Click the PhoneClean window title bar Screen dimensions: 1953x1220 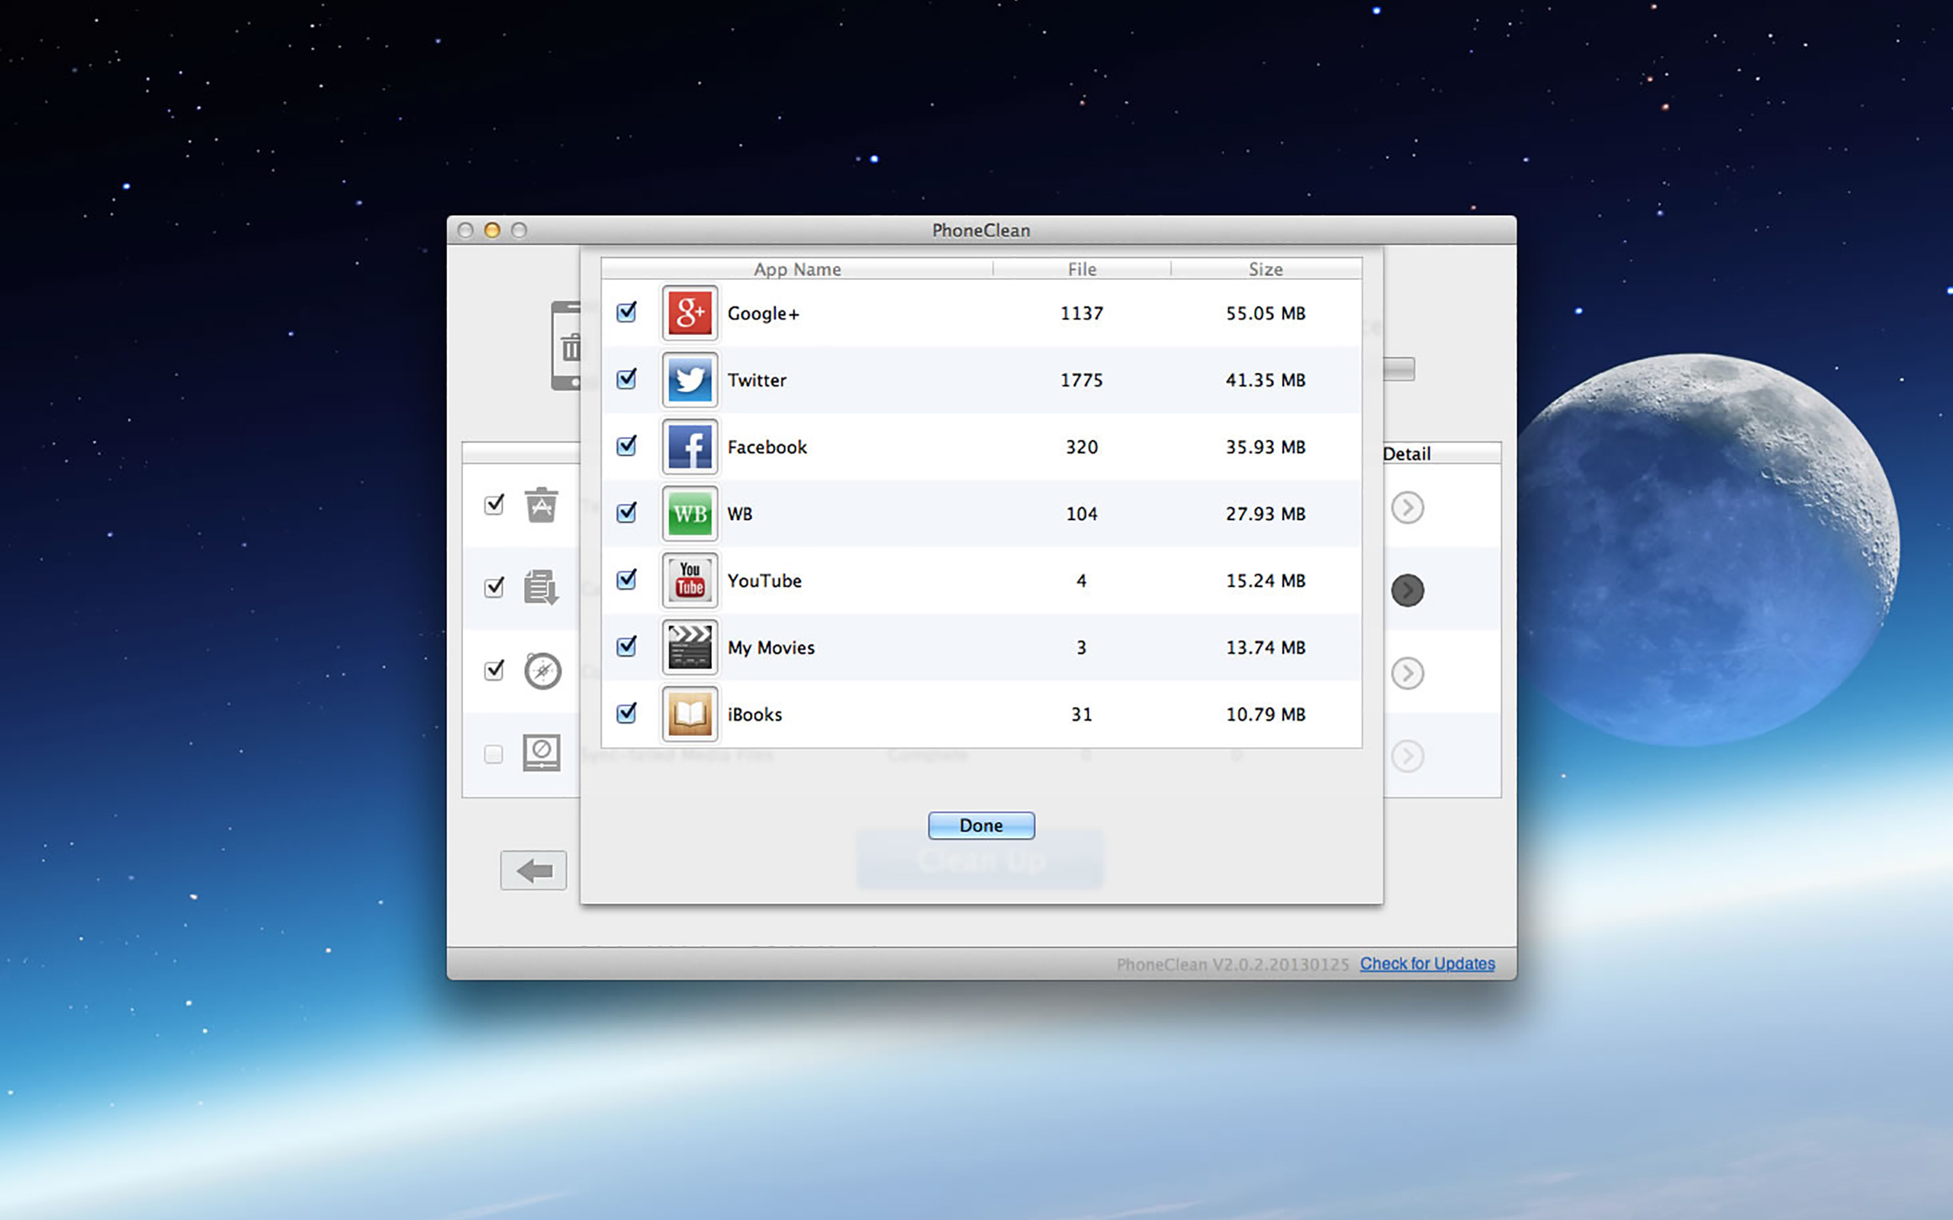(x=981, y=230)
